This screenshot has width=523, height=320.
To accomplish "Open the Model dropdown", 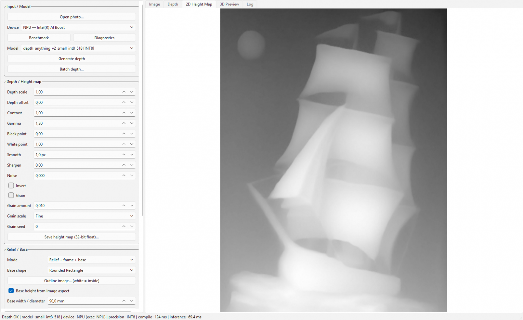I will (x=78, y=48).
